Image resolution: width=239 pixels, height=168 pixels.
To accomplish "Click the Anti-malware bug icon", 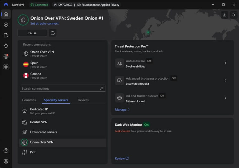I will pyautogui.click(x=119, y=63).
